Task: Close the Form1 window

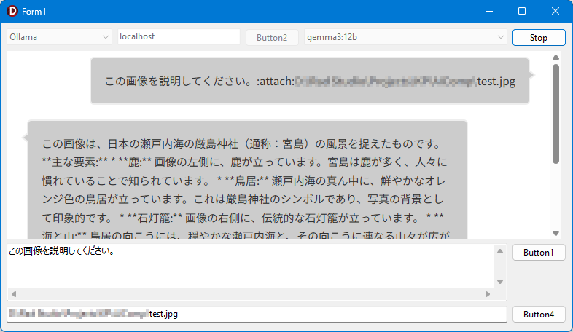Action: [x=555, y=12]
